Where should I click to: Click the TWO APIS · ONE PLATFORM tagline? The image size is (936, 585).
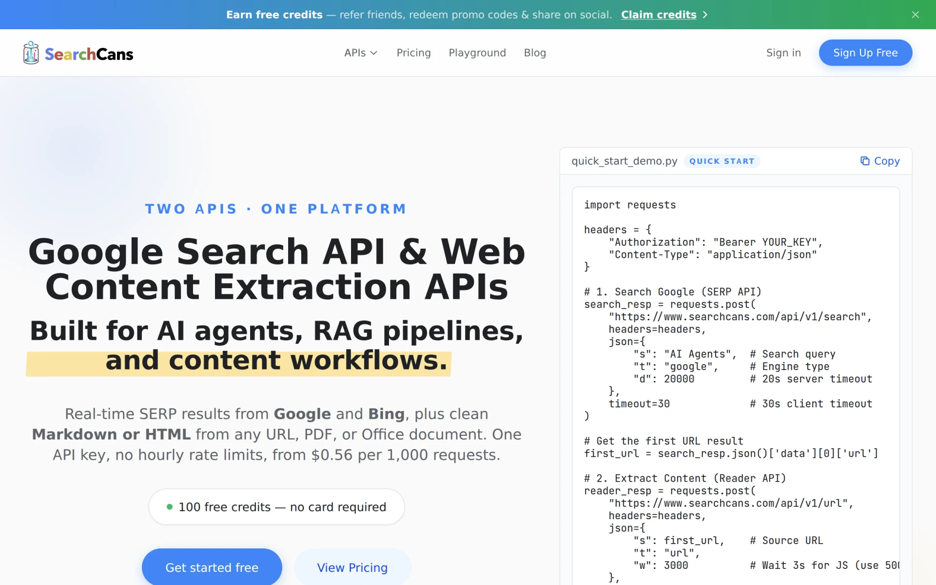coord(276,209)
